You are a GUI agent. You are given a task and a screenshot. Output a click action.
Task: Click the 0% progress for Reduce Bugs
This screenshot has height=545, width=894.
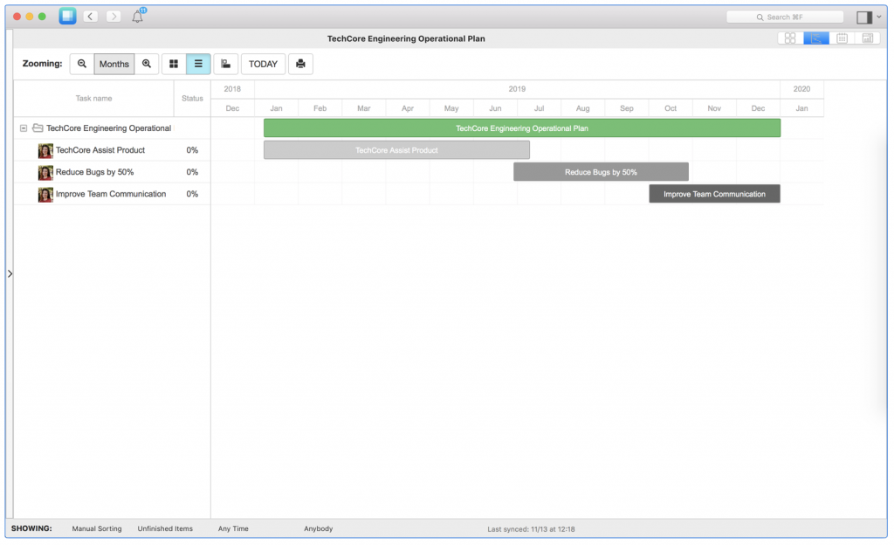click(192, 172)
